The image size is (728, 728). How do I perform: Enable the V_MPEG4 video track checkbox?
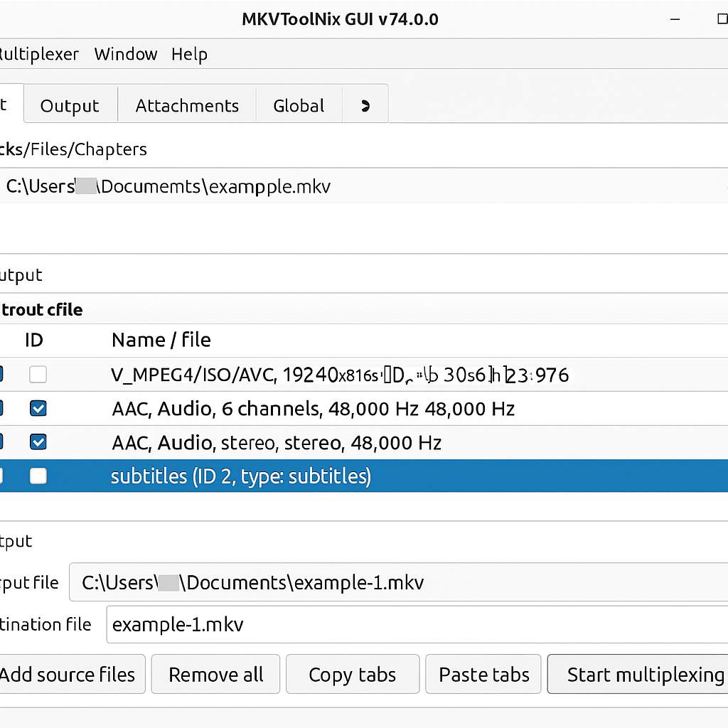click(38, 375)
